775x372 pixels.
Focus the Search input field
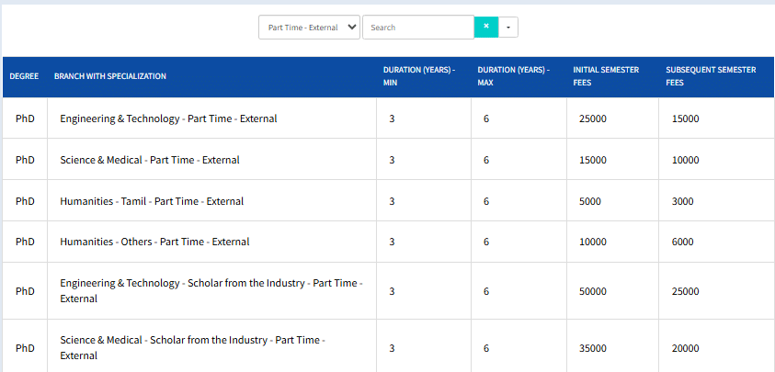[418, 28]
